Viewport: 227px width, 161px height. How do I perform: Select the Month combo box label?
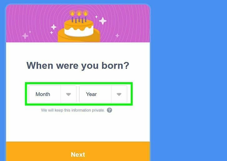pos(43,94)
